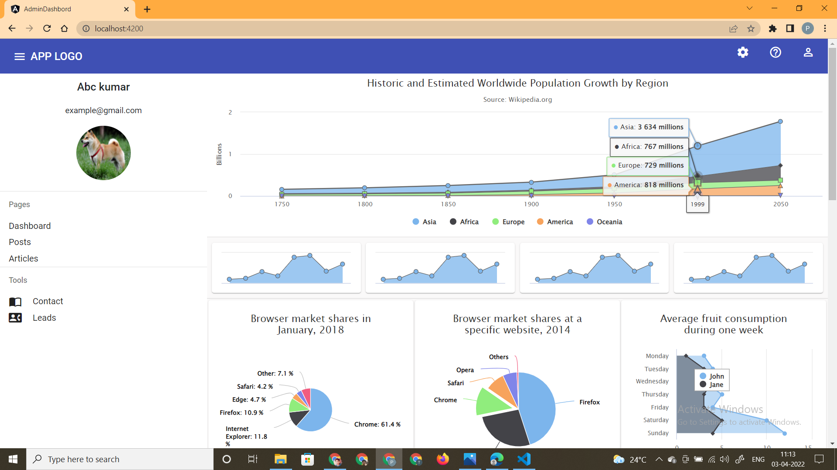Screen dimensions: 837x470
Task: Select the Leads contacts icon under Tools
Action: coord(15,318)
